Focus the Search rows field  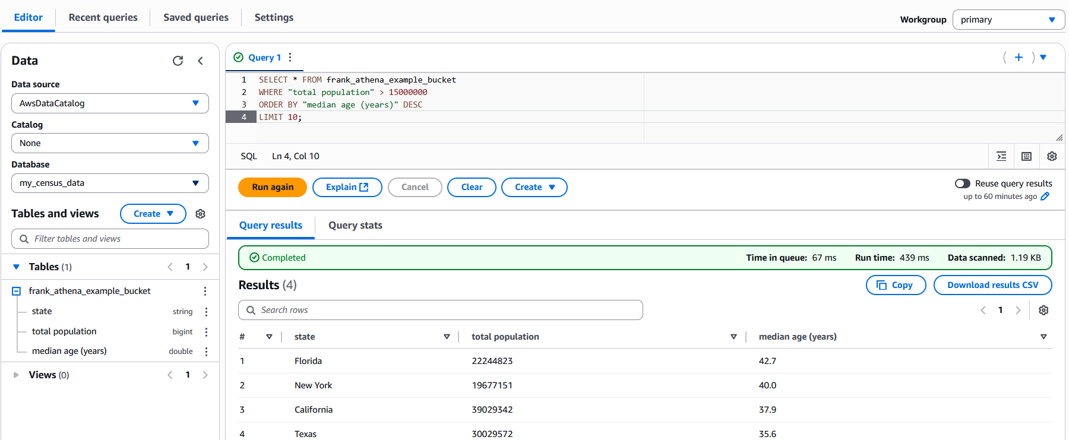(x=441, y=310)
